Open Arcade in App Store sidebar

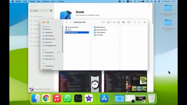point(34,21)
